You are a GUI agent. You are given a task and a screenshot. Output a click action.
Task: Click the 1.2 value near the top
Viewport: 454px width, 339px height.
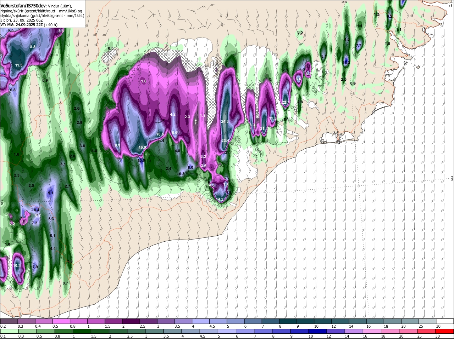coord(377,14)
